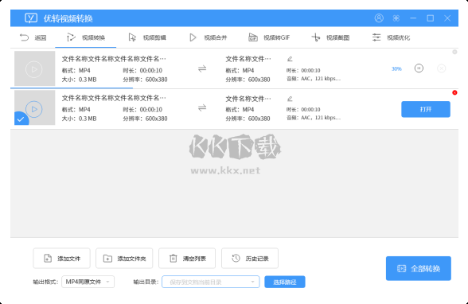Remove the first file using grey corner dot

point(454,52)
